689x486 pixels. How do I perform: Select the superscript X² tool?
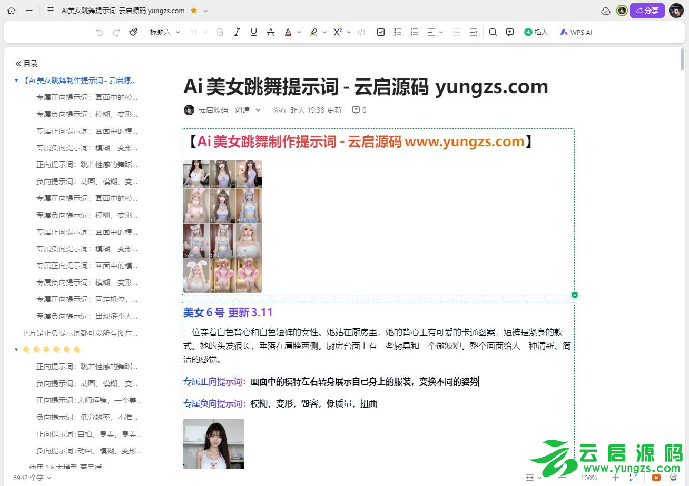(x=338, y=32)
